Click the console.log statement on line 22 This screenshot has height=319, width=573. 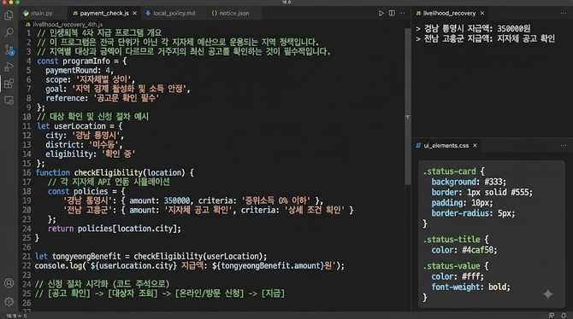click(190, 266)
